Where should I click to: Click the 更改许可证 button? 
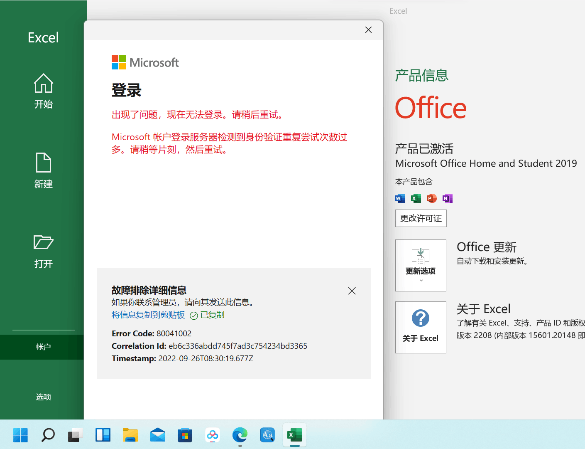tap(421, 219)
